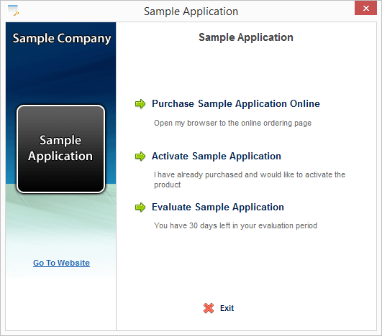This screenshot has width=382, height=336.
Task: Click the application icon in the title bar
Action: click(13, 10)
